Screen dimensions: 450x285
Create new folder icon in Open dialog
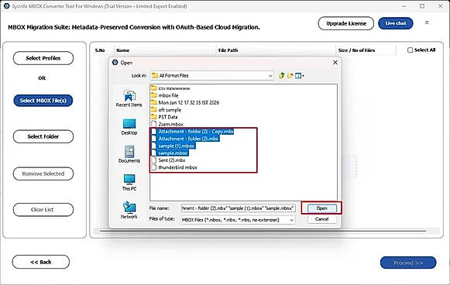[x=290, y=76]
